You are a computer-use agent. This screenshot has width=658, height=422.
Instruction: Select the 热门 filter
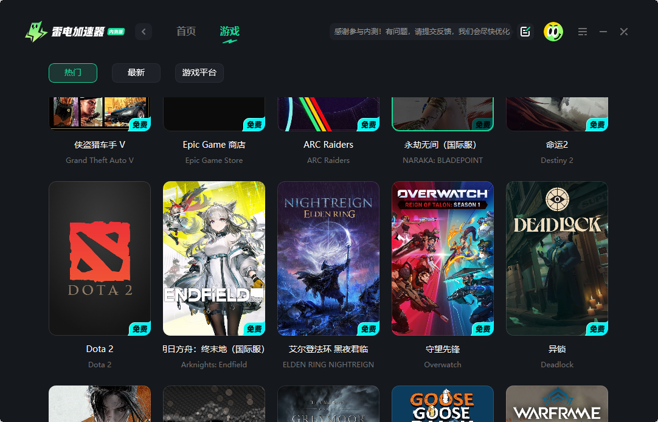(x=72, y=72)
